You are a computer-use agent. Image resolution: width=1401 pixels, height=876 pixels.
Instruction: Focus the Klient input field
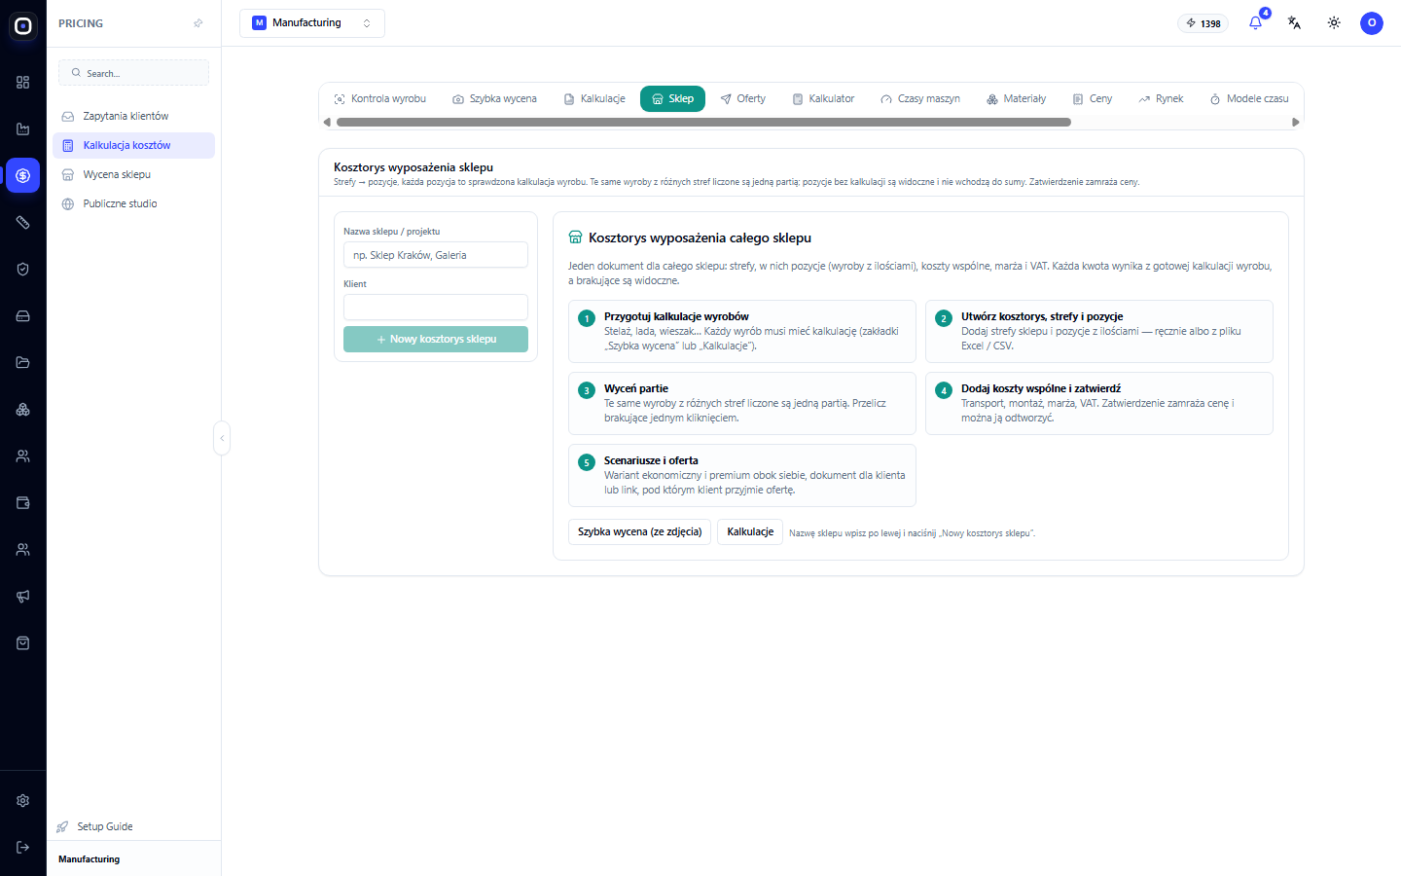[436, 308]
